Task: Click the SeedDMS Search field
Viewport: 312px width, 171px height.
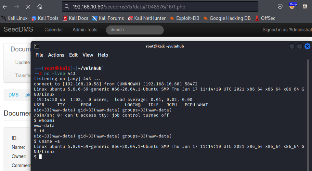Action: click(135, 30)
